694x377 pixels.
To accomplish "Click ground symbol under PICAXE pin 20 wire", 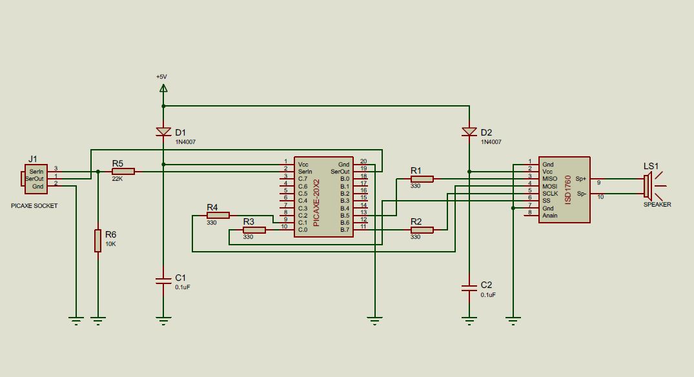I will (x=374, y=321).
